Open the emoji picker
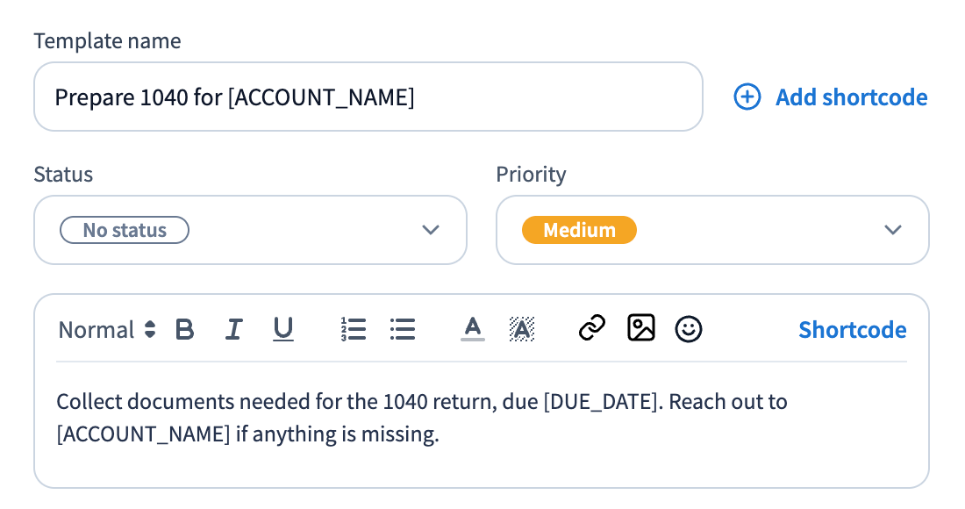The height and width of the screenshot is (509, 965). point(689,329)
